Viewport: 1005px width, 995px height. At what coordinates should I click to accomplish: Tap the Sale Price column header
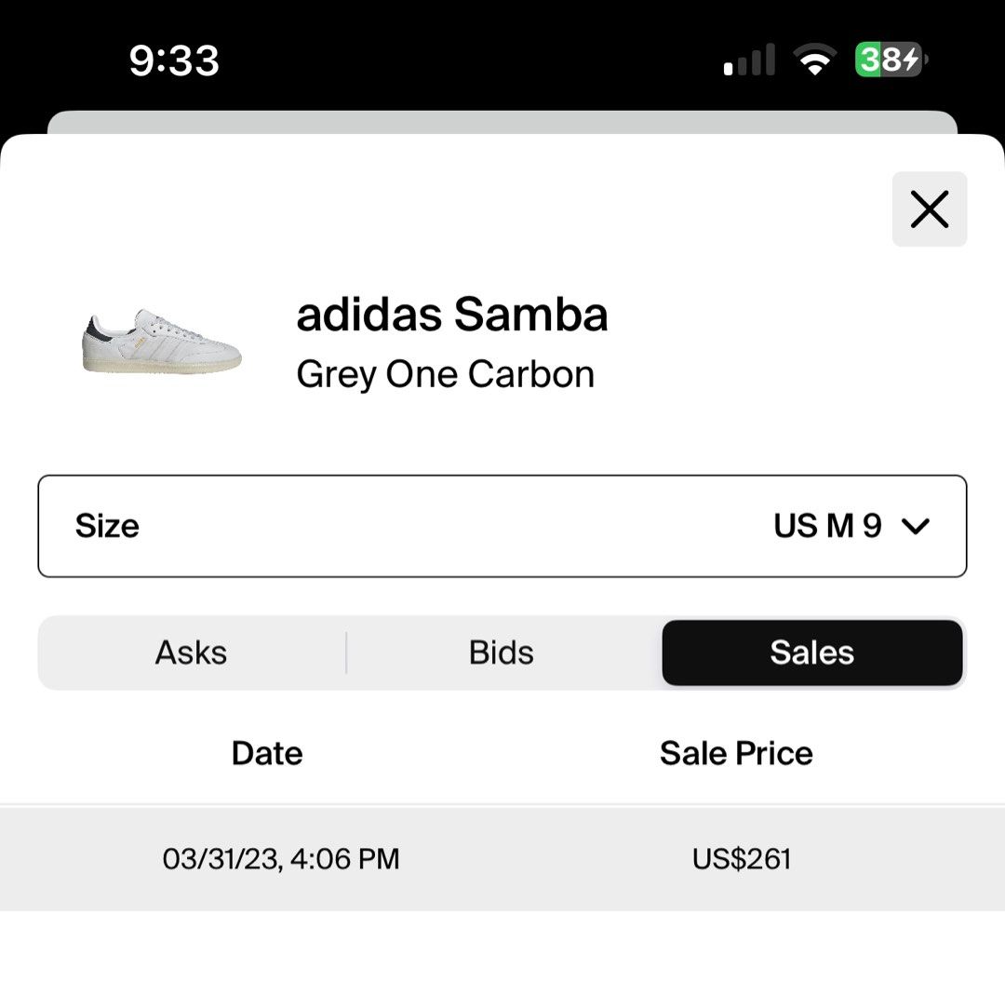(x=736, y=753)
